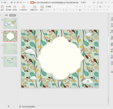
Task: Apply superscript formatting
Action: coord(70,10)
